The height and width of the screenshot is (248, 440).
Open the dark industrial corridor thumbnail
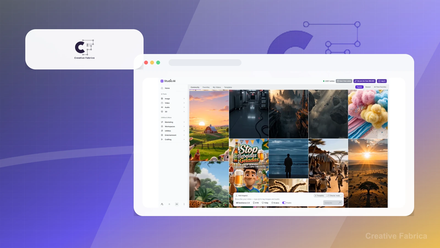(x=249, y=114)
